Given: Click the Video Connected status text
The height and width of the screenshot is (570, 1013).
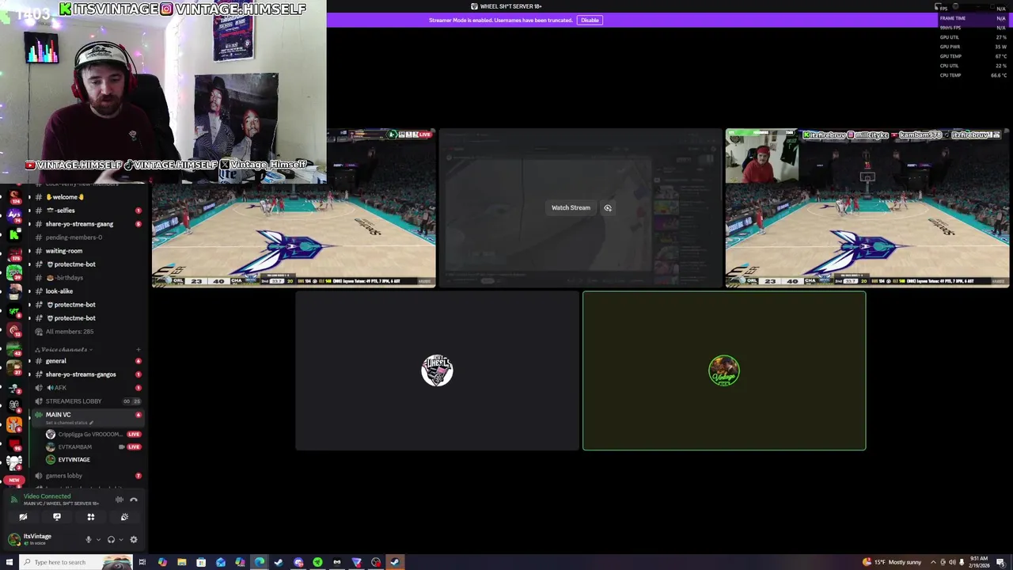Looking at the screenshot, I should click(47, 496).
